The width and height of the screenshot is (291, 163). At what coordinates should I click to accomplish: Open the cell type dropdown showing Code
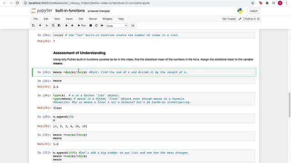click(x=117, y=26)
